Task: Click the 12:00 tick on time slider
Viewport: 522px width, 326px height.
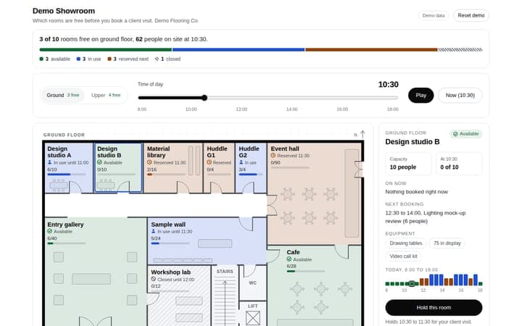Action: pyautogui.click(x=241, y=109)
